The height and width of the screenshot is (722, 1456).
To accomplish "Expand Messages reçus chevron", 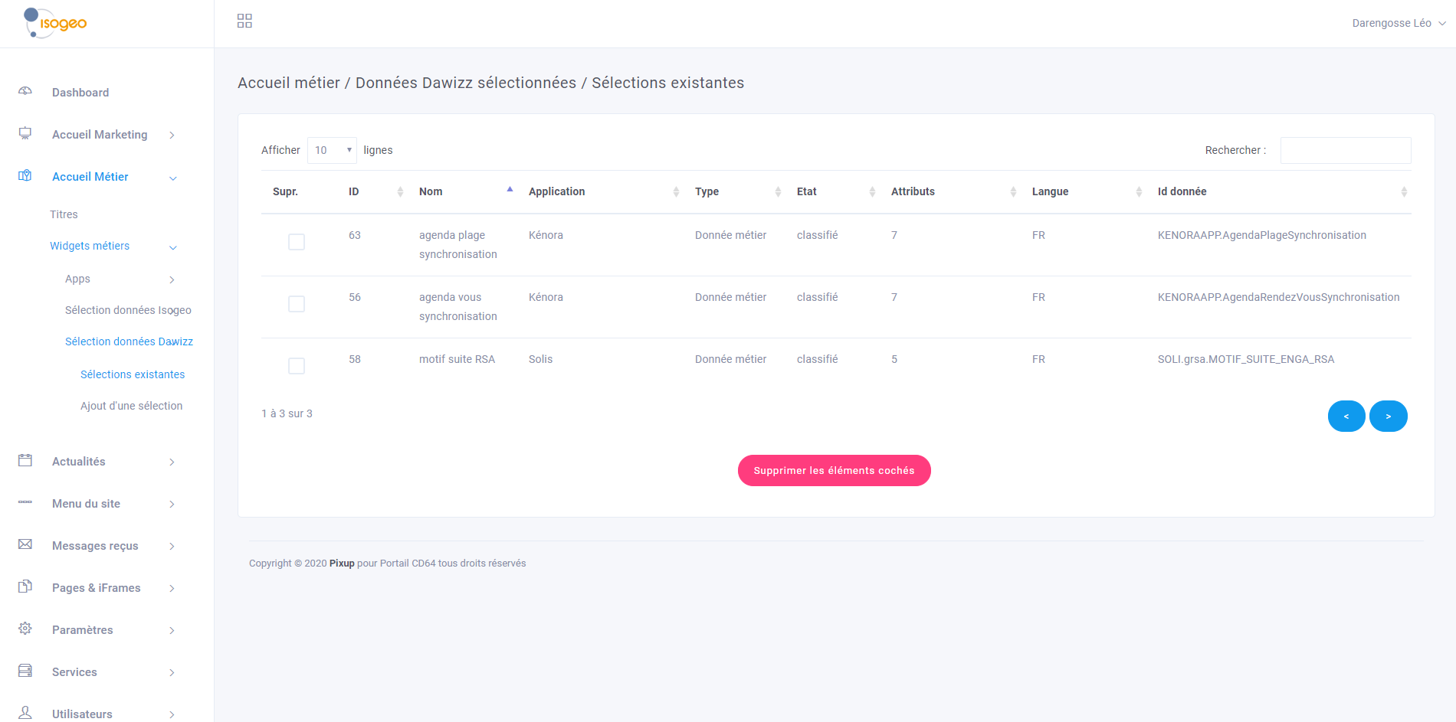I will coord(172,546).
